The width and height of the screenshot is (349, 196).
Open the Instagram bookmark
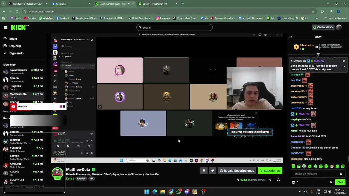pos(163,18)
